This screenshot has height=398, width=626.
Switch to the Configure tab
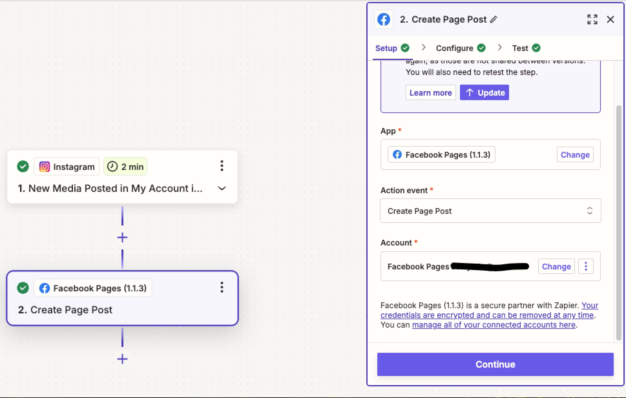click(x=454, y=48)
